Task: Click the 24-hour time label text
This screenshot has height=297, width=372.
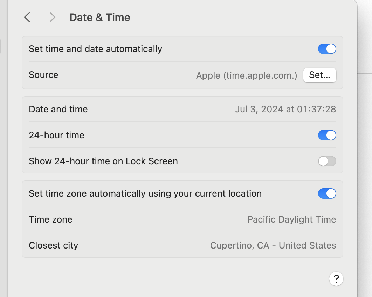Action: click(x=56, y=135)
